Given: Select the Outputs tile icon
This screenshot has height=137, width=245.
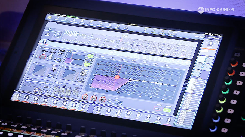Looking at the screenshot, I should coord(58,34).
